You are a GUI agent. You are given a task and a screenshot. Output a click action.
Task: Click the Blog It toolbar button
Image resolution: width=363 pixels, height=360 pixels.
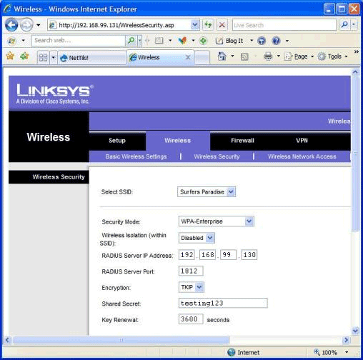pyautogui.click(x=229, y=41)
